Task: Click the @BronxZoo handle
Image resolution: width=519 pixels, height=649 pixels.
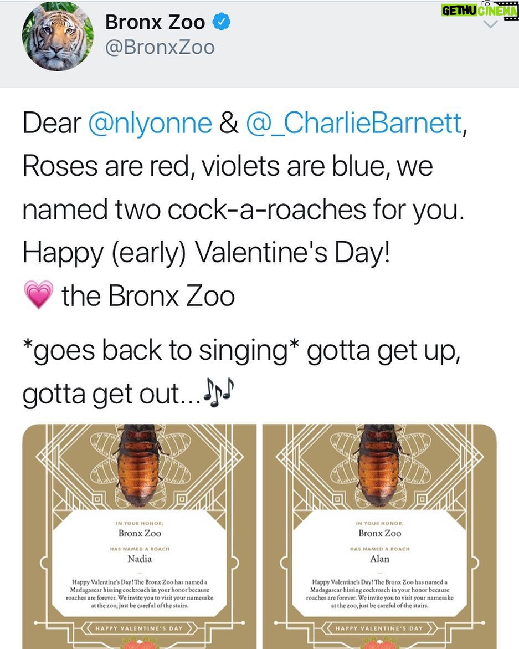Action: [160, 47]
